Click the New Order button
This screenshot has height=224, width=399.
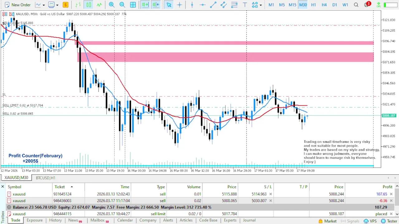[17, 5]
